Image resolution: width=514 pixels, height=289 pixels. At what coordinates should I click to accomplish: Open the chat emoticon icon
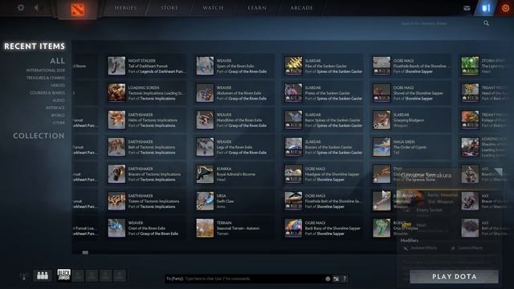tap(336, 279)
